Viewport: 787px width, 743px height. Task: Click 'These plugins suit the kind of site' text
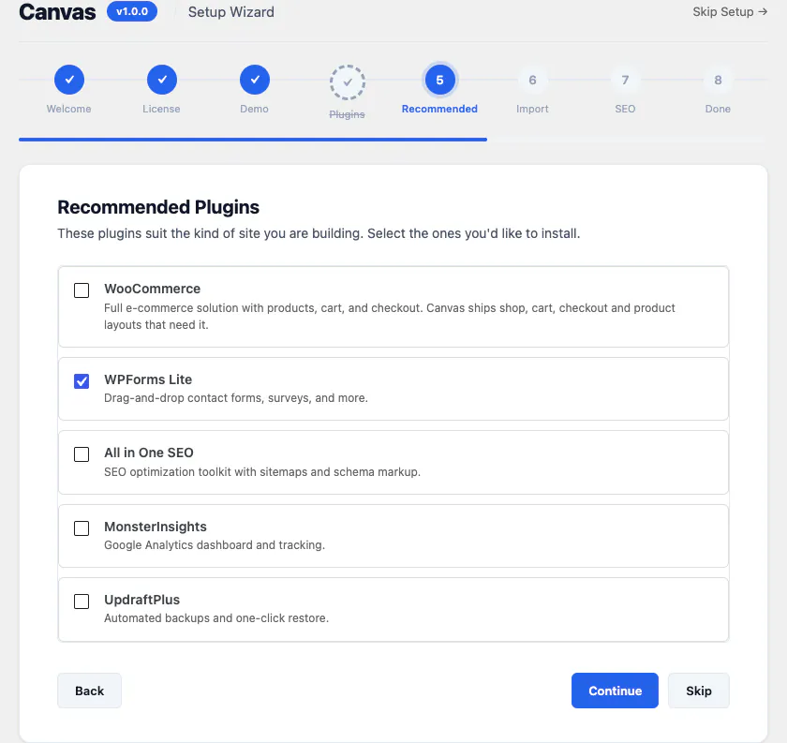319,233
